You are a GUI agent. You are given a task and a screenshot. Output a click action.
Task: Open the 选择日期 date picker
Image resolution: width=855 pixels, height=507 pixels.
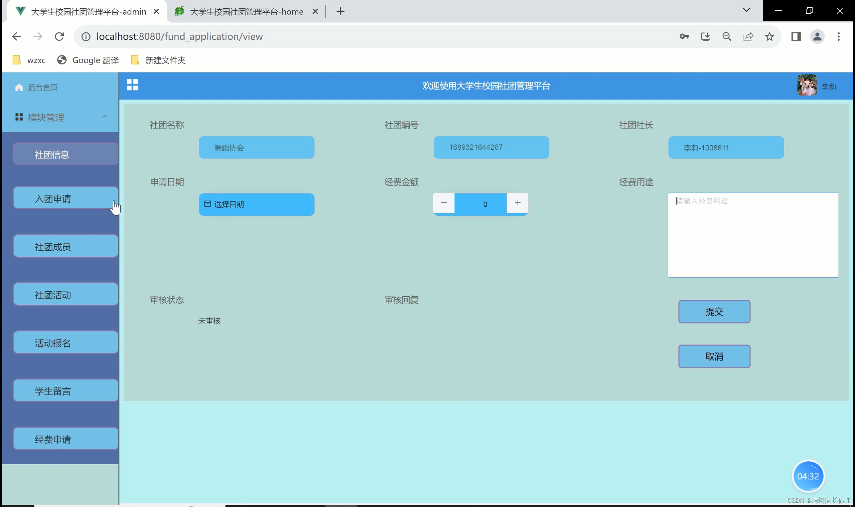(256, 204)
